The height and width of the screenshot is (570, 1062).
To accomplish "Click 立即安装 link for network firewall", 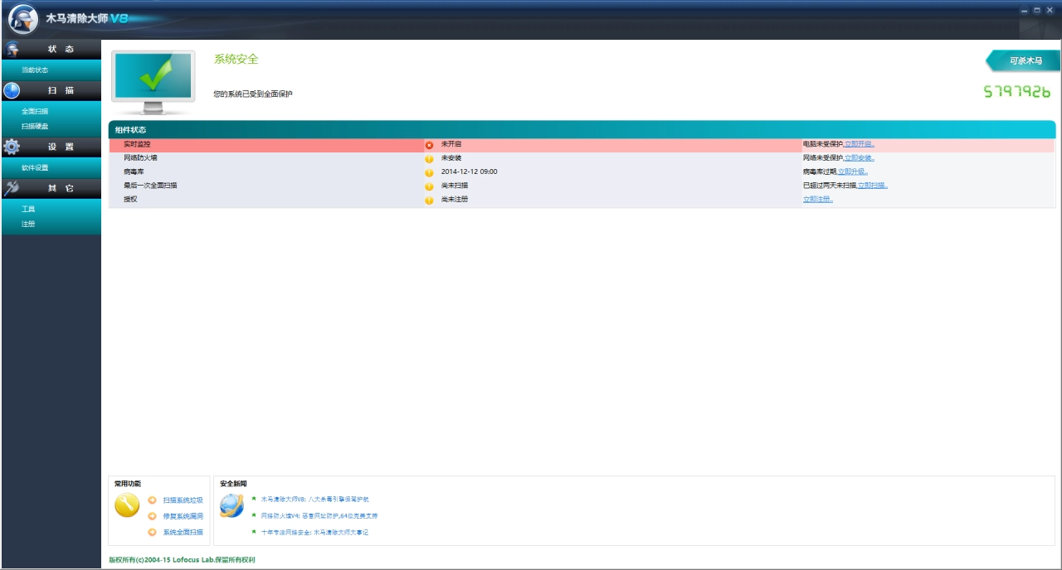I will click(860, 157).
